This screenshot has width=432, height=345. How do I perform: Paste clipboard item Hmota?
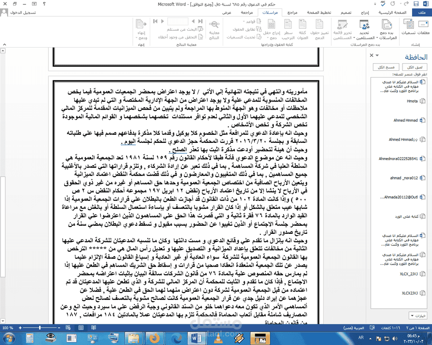pyautogui.click(x=399, y=101)
